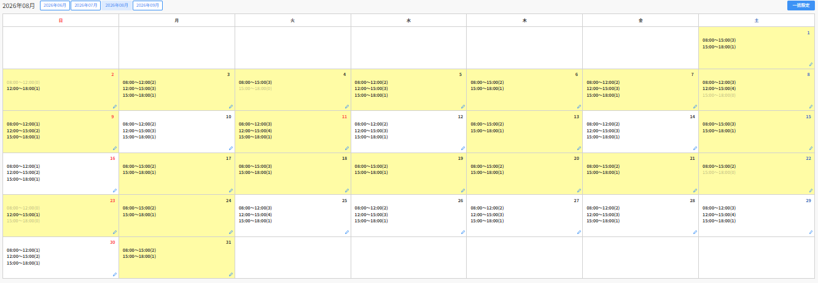Select greyed 15:00〜18:00(0) slot on August 22
This screenshot has height=283, width=818.
[719, 173]
